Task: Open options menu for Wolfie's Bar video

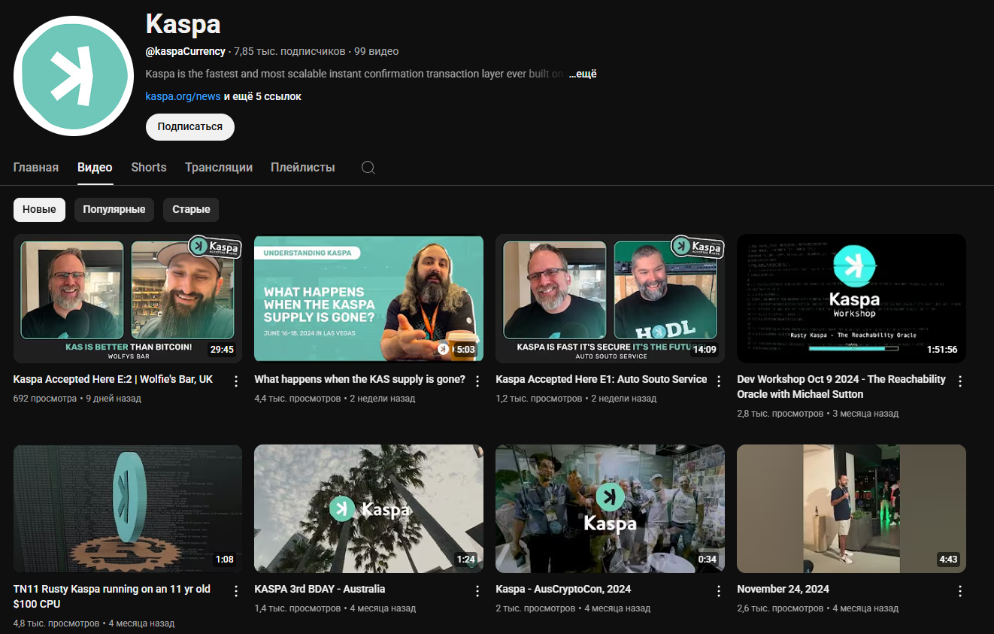Action: (236, 381)
